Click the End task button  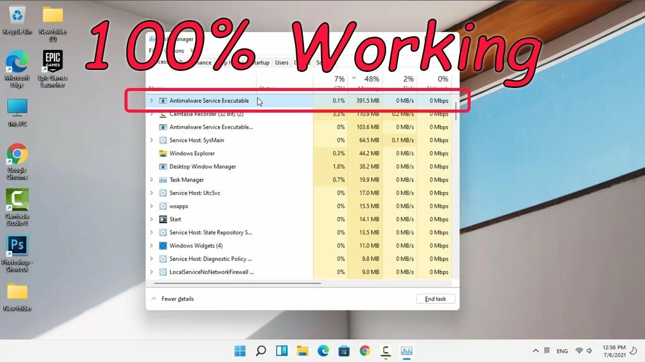click(435, 299)
